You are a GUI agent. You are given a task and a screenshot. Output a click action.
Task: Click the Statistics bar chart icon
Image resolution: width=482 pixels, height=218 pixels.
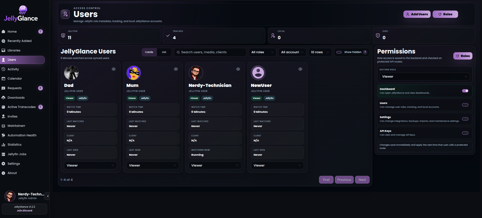click(4, 145)
